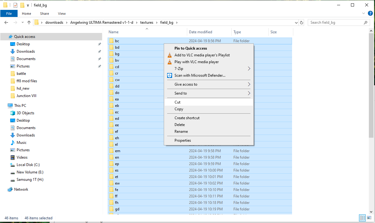Viewport: 375px width, 223px height.
Task: Click the Back navigation arrow
Action: point(6,22)
